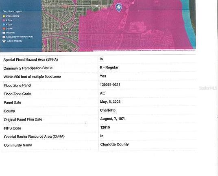The height and width of the screenshot is (176, 218).
Task: Click the FIPS value '12015'
Action: [x=105, y=128]
